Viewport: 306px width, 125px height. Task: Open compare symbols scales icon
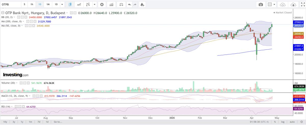121,4
